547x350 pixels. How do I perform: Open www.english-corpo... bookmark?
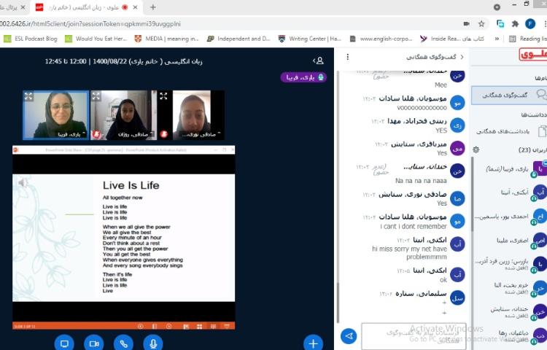pos(381,39)
